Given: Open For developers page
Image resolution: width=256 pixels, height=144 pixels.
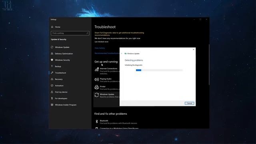Looking at the screenshot, I should coord(61,98).
